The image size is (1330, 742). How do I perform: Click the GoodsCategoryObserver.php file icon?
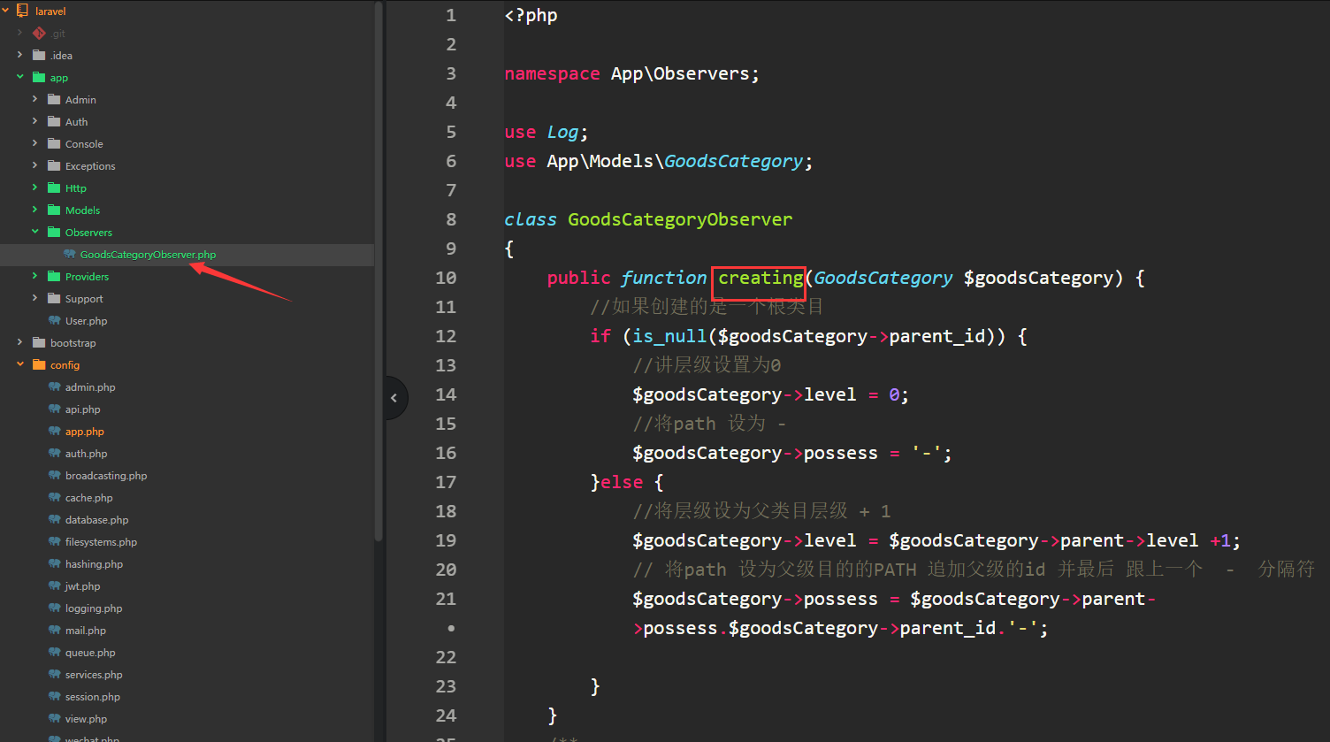pyautogui.click(x=69, y=255)
